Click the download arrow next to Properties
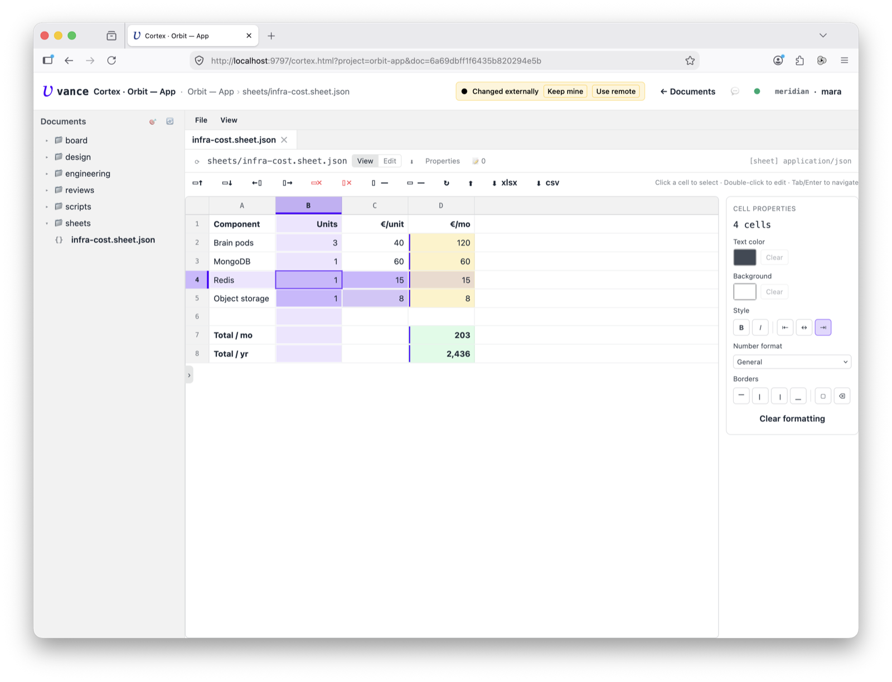This screenshot has height=682, width=892. click(x=412, y=162)
